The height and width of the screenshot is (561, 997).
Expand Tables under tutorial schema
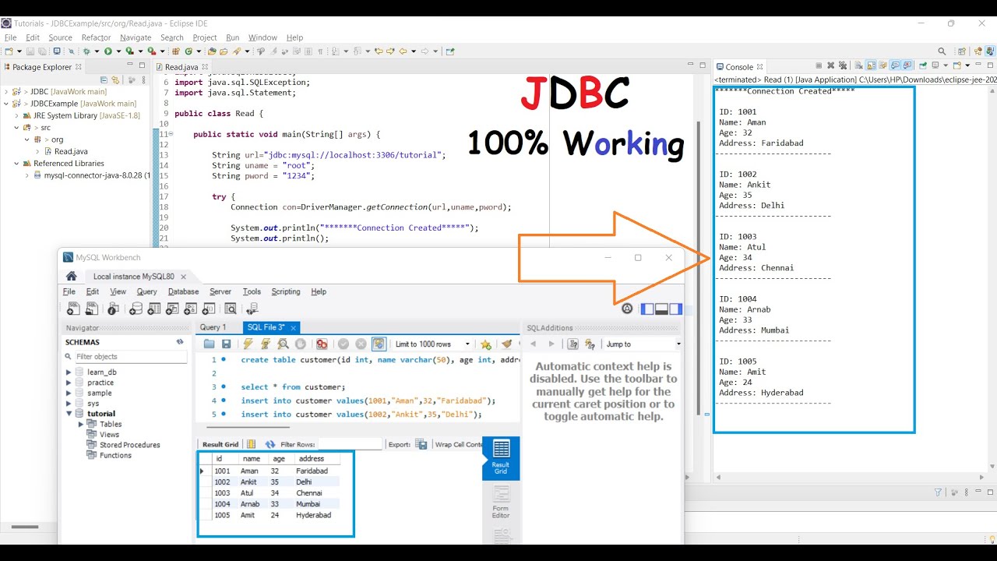tap(81, 424)
